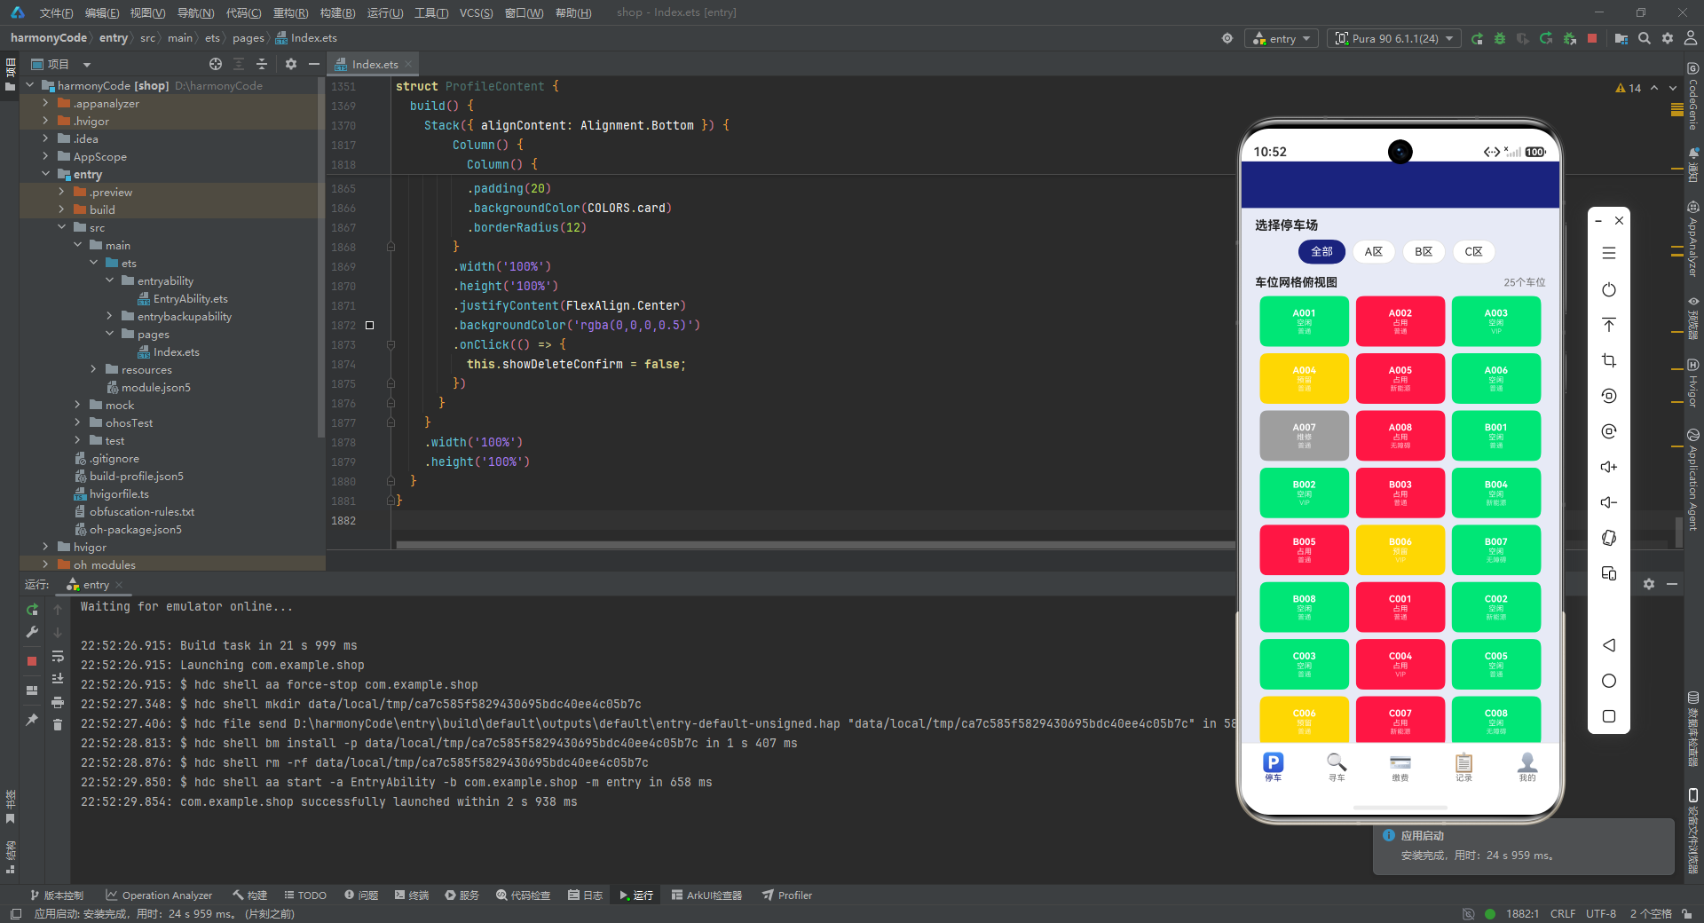Viewport: 1704px width, 923px height.
Task: Open Project Structure icon in toolbar
Action: pyautogui.click(x=1621, y=39)
